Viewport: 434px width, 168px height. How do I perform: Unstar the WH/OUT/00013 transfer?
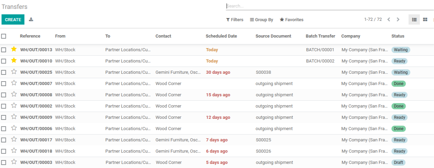[14, 49]
